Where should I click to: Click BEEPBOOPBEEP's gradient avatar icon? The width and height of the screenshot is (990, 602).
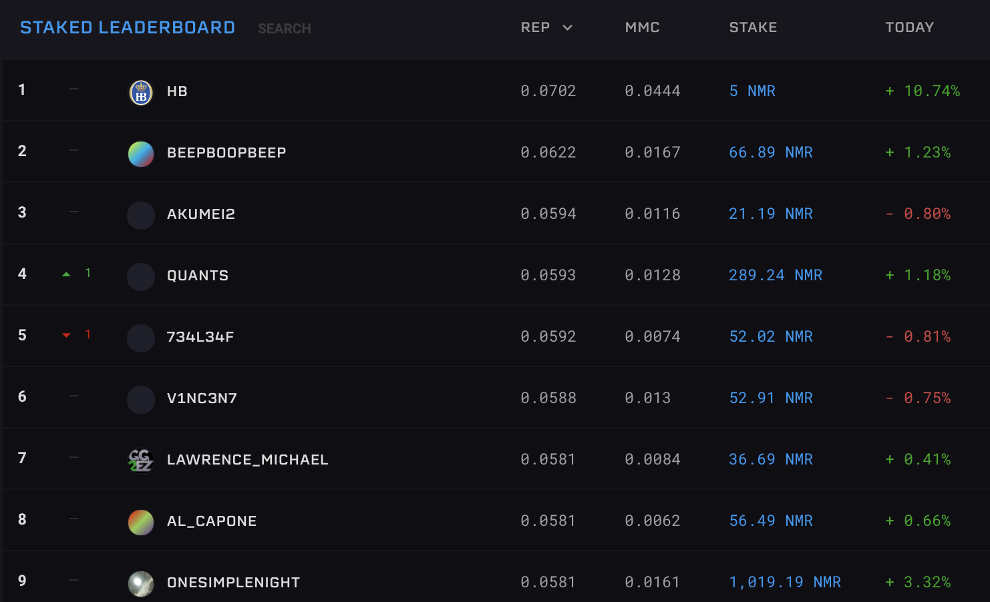click(141, 154)
